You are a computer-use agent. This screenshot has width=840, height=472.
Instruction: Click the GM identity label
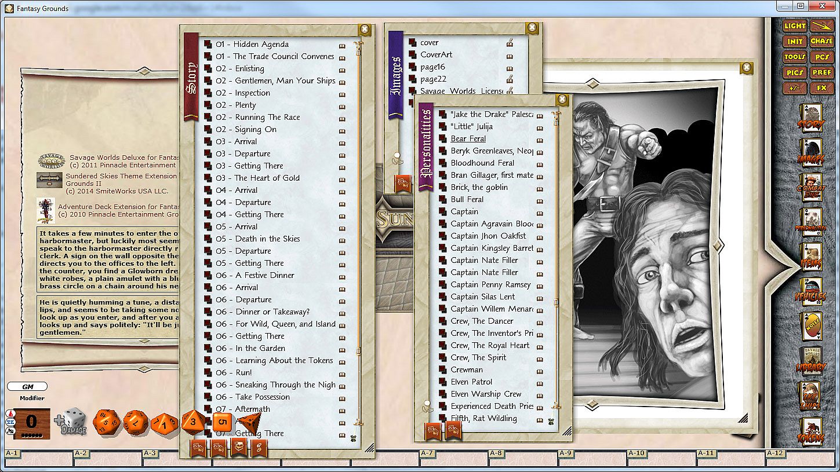tap(27, 387)
